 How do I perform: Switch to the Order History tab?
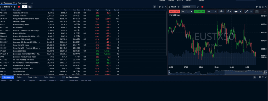click(x=49, y=77)
